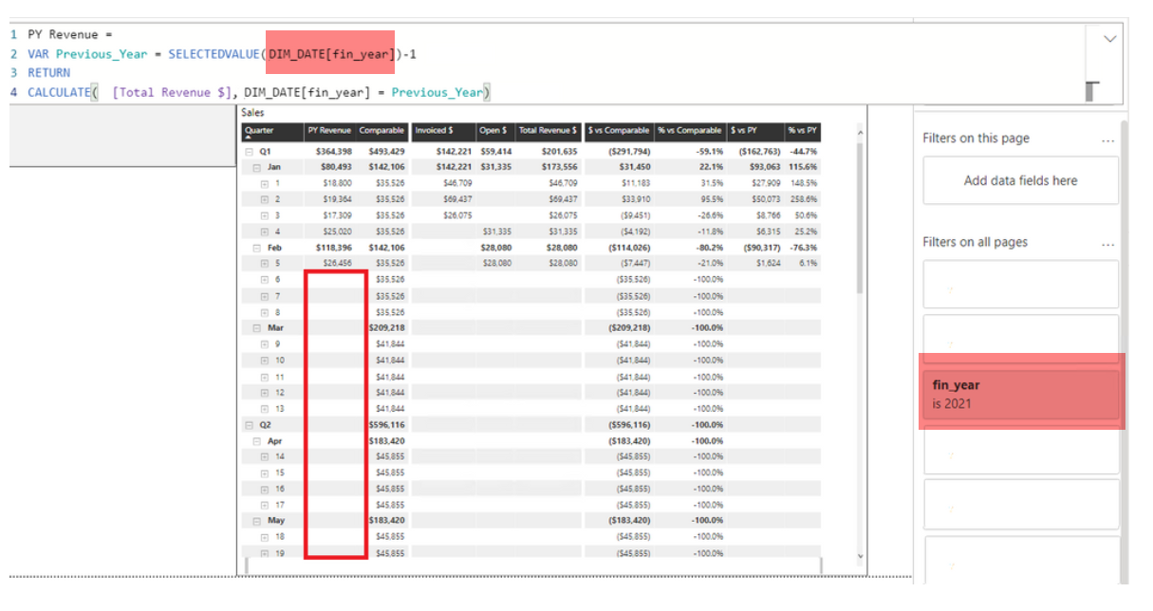Image resolution: width=1153 pixels, height=611 pixels.
Task: Sort by $ vs Comparable column header
Action: pos(619,131)
